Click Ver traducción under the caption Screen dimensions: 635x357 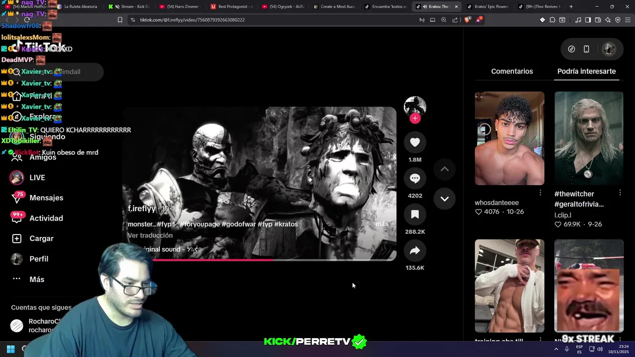(150, 236)
